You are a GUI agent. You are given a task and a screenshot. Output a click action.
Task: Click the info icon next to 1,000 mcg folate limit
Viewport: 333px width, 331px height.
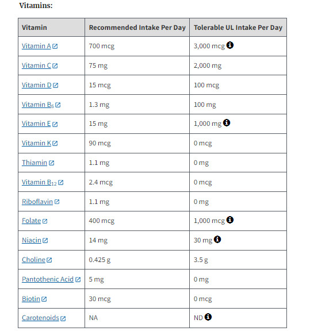pyautogui.click(x=230, y=220)
